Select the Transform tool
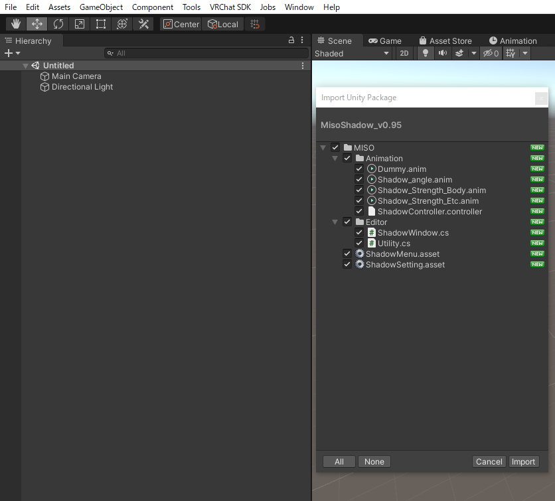Image resolution: width=555 pixels, height=501 pixels. click(x=122, y=24)
